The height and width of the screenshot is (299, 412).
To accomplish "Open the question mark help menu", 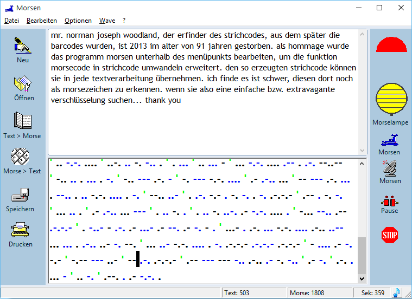I will coord(124,21).
